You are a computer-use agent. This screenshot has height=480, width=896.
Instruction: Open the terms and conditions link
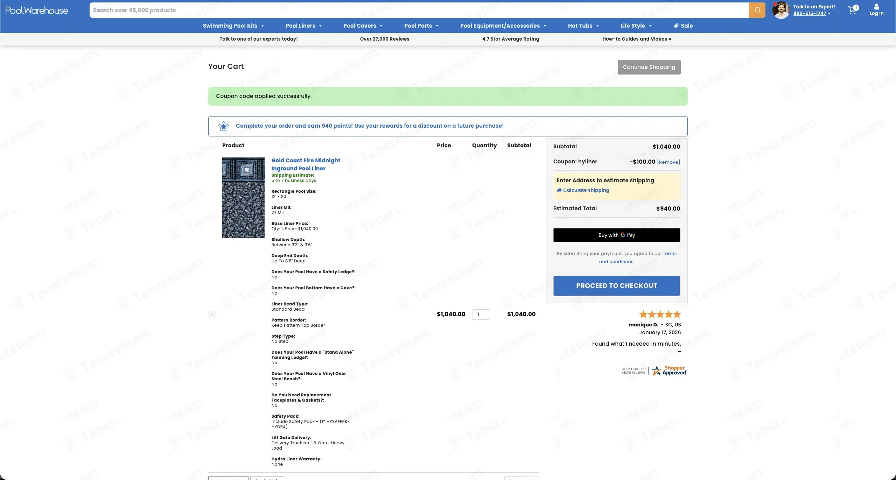(x=637, y=257)
